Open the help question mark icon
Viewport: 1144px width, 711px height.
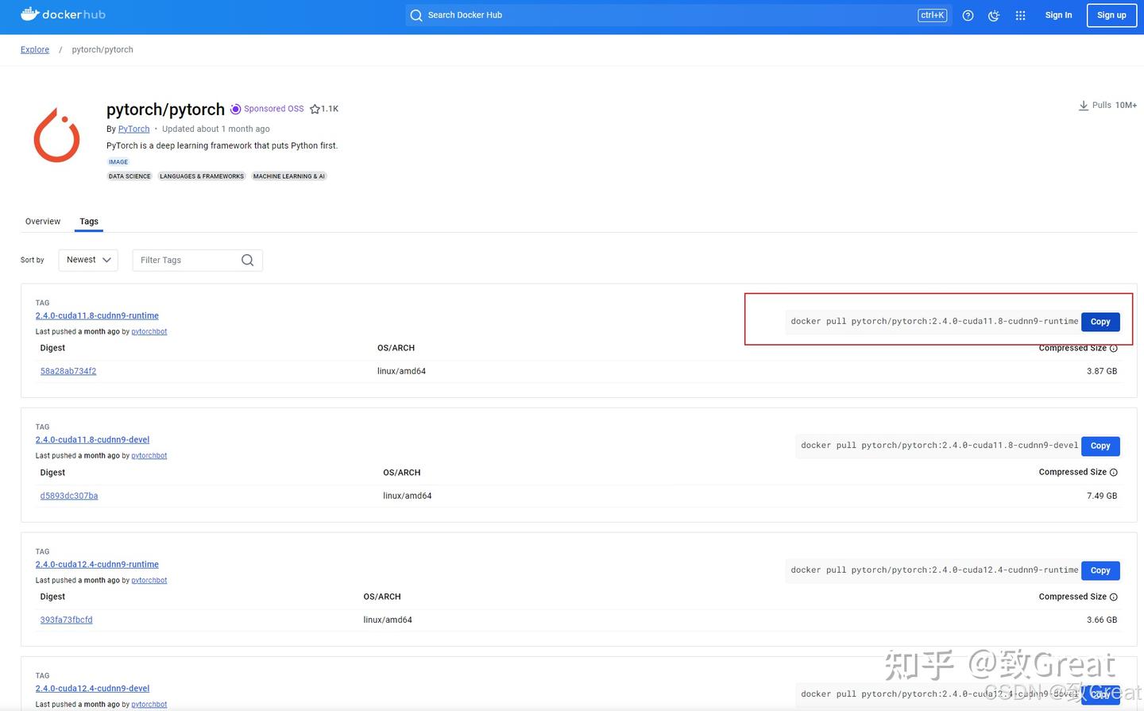[968, 15]
